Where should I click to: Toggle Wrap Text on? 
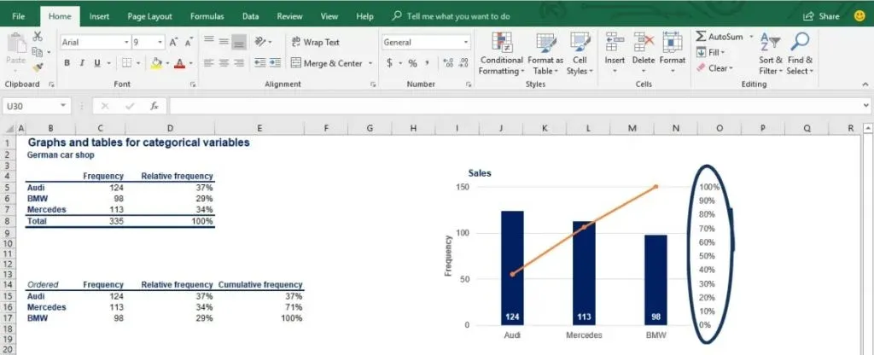tap(314, 42)
